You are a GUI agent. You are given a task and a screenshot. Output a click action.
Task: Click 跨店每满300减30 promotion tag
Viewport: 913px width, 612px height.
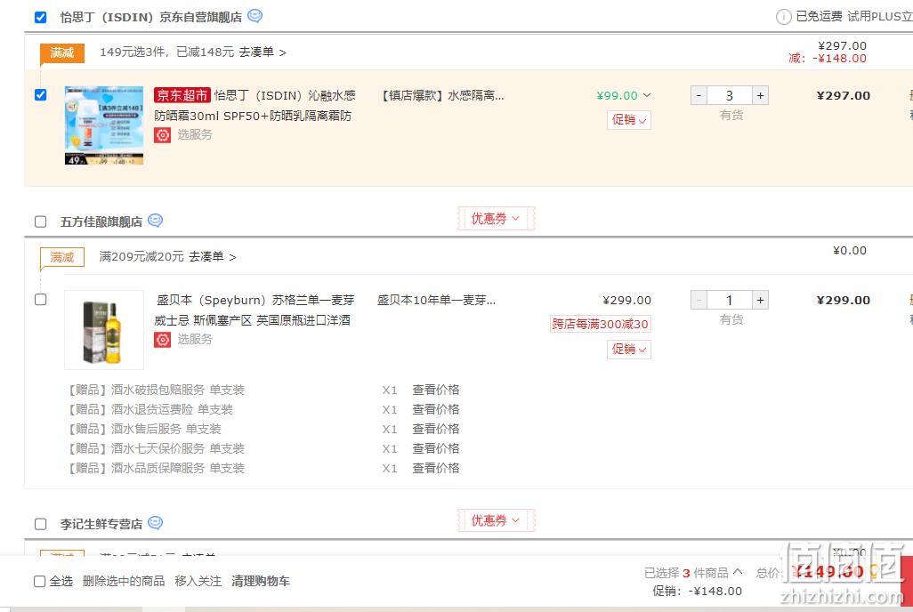(x=601, y=324)
